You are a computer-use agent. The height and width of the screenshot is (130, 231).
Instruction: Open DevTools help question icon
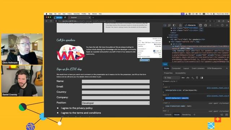pos(222,25)
